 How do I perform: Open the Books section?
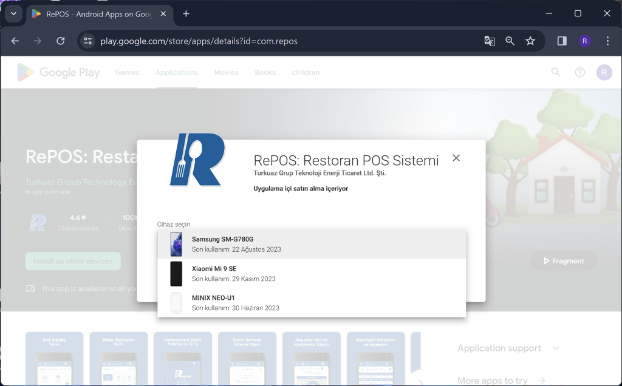tap(265, 72)
